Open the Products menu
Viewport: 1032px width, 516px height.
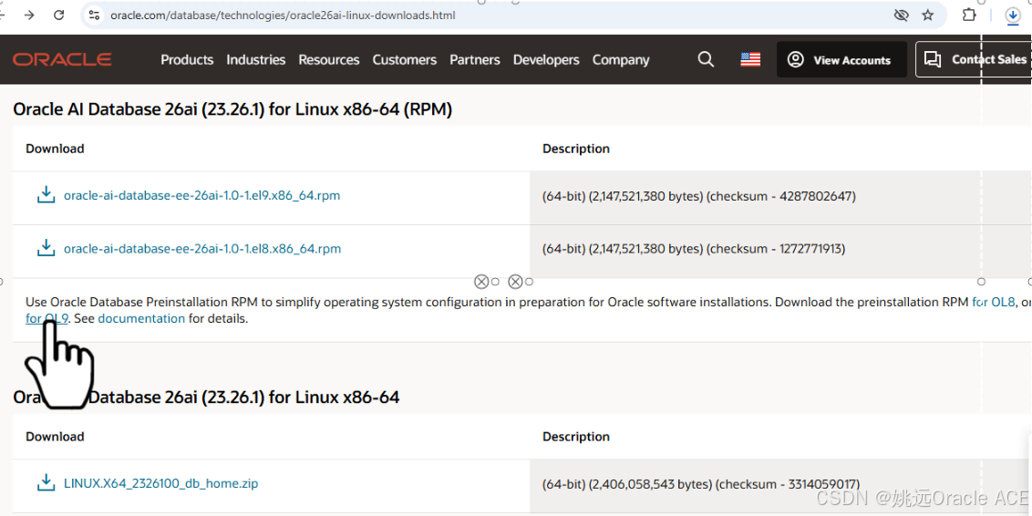(x=187, y=59)
